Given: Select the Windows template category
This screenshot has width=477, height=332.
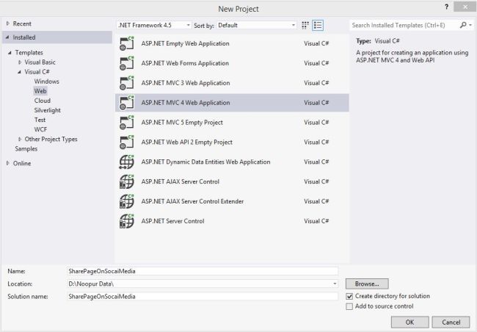Looking at the screenshot, I should (46, 82).
